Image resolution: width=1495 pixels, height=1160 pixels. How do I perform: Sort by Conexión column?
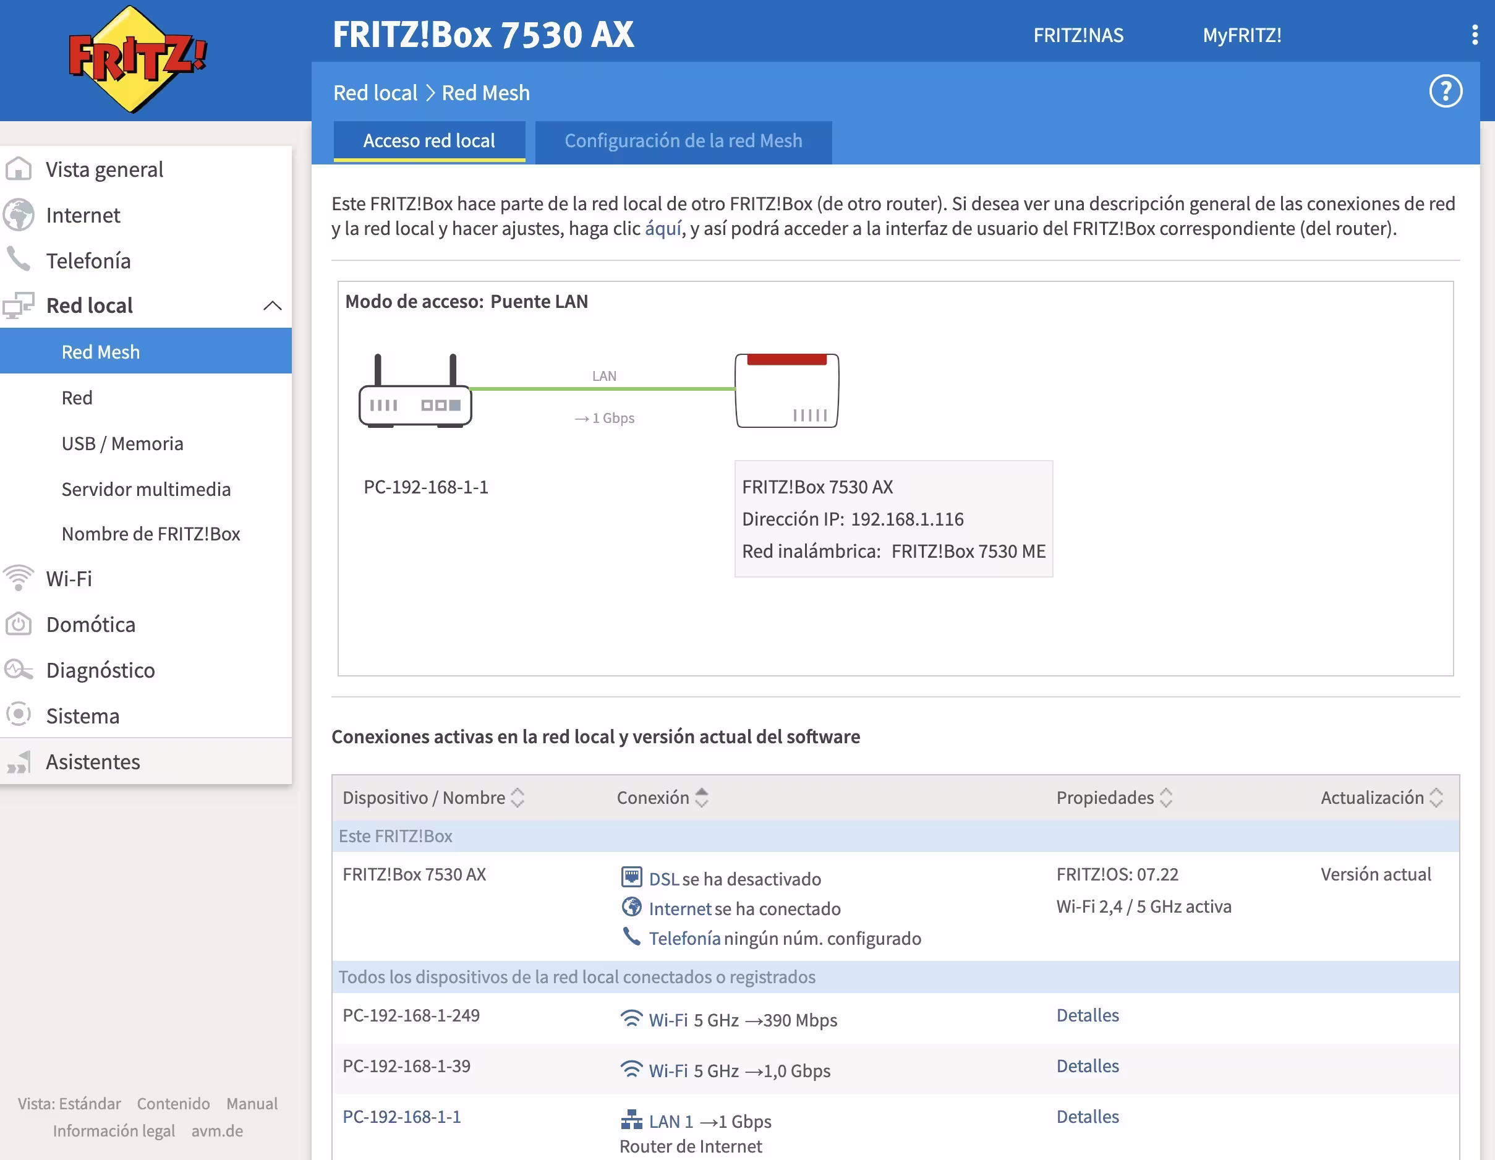click(702, 797)
